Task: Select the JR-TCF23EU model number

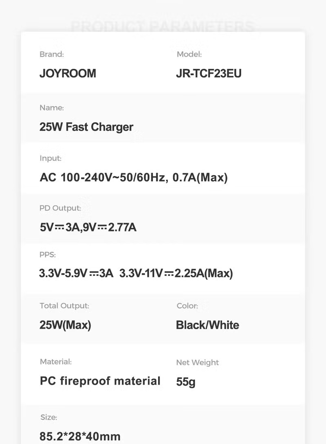Action: (x=209, y=74)
